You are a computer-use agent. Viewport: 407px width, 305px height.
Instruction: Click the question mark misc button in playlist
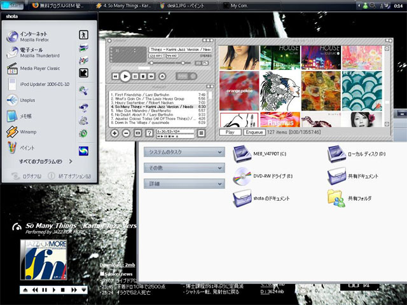pyautogui.click(x=149, y=133)
